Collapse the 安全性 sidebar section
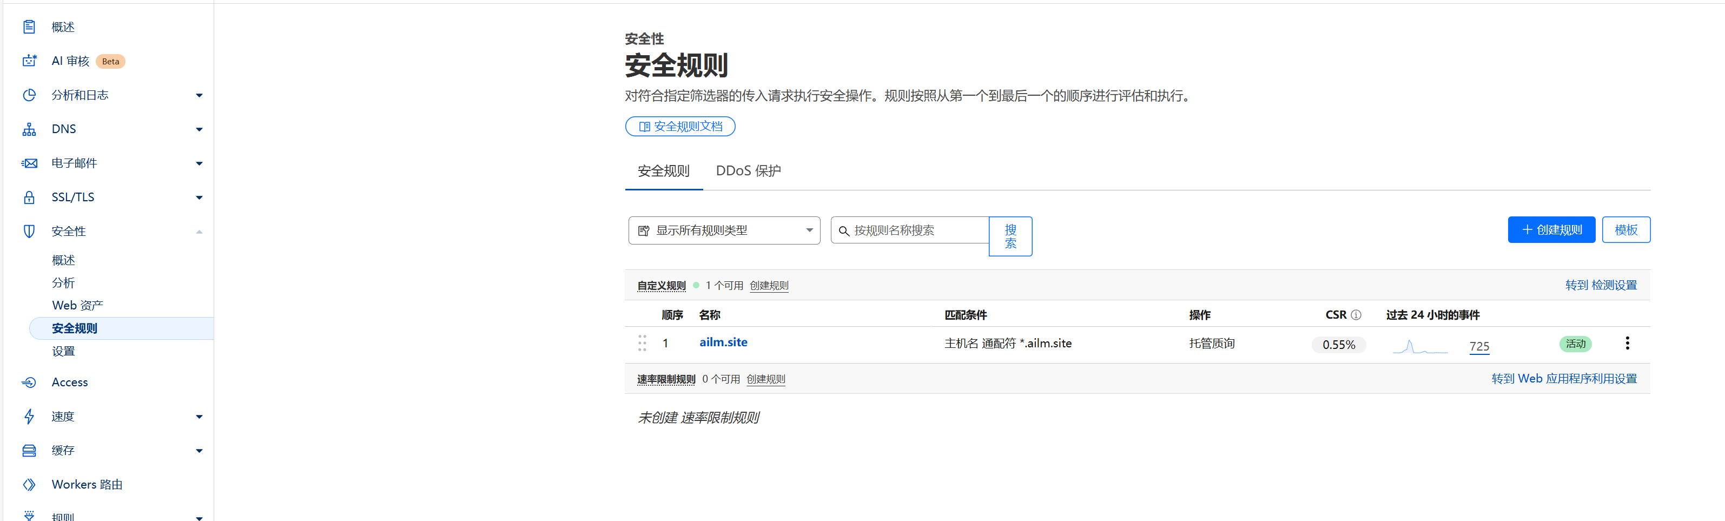 199,232
